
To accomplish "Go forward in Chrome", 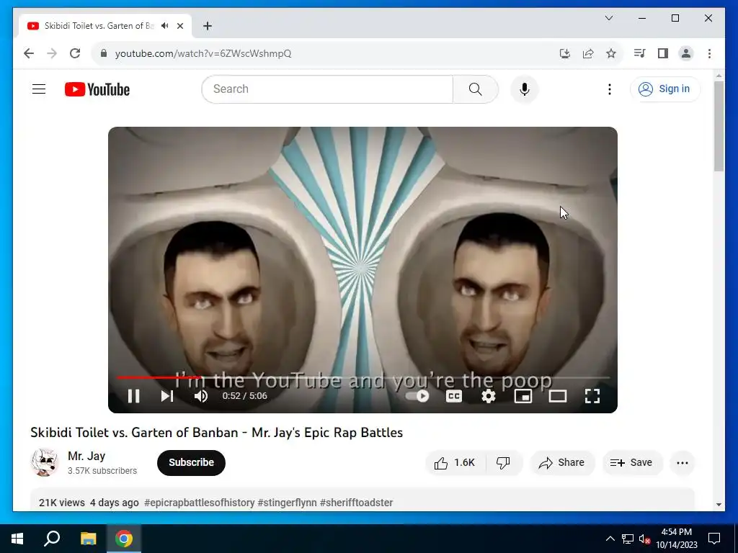I will [x=52, y=53].
